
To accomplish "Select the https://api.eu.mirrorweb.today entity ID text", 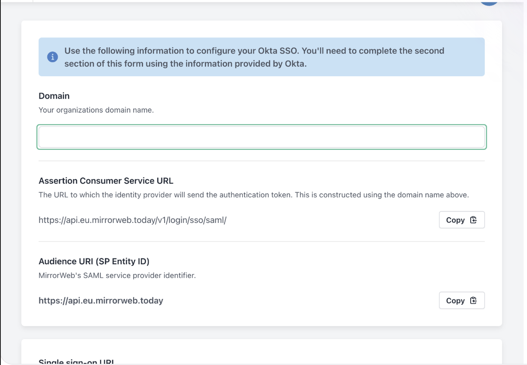I will point(101,301).
